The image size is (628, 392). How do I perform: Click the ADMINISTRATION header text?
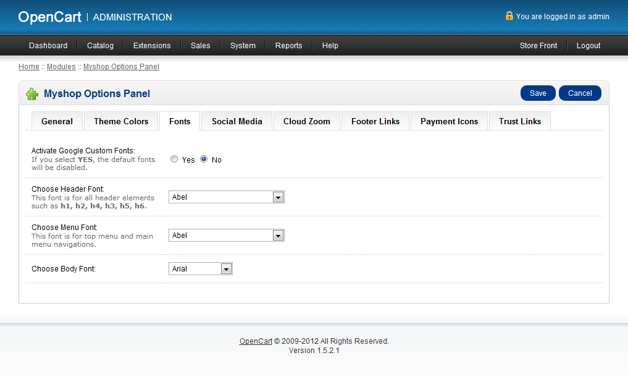132,17
